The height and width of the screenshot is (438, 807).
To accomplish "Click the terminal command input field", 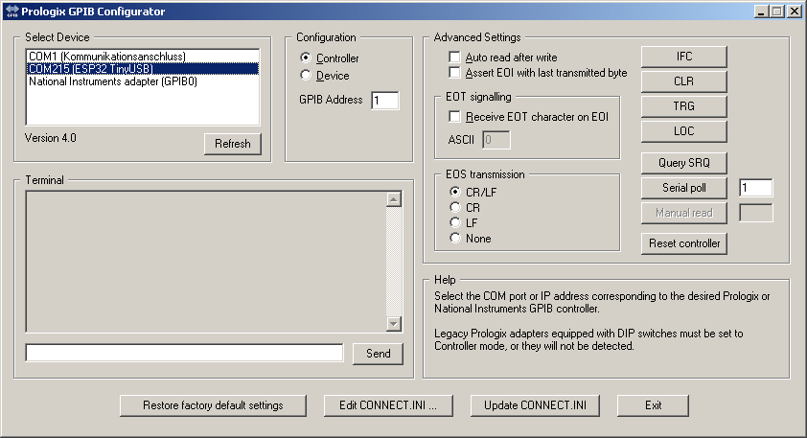I will tap(184, 353).
